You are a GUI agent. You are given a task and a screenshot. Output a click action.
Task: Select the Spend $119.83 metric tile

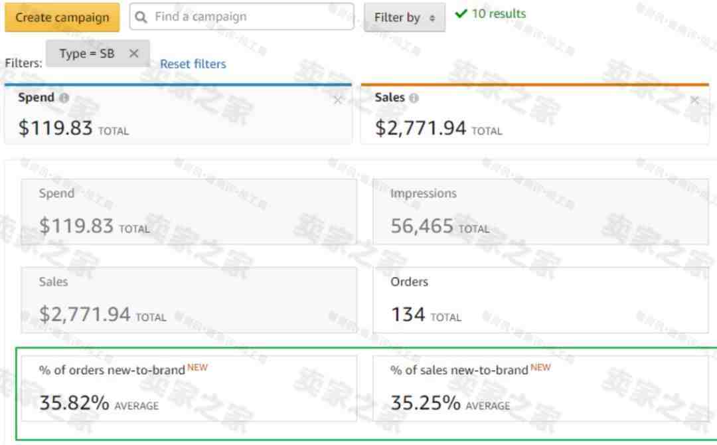click(189, 211)
